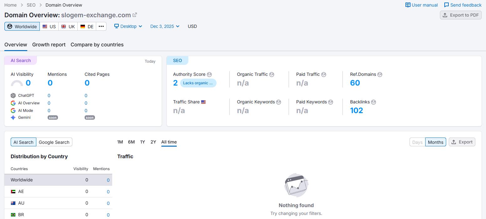
Task: Switch database to UK
Action: (x=68, y=26)
